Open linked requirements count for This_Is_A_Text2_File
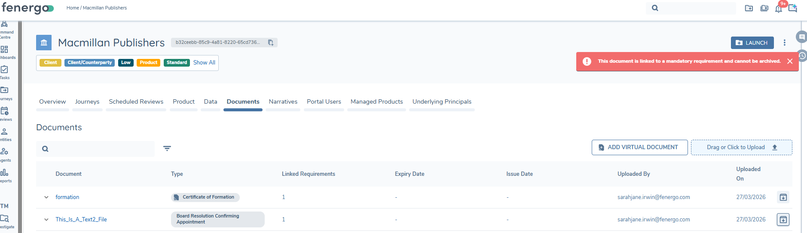Viewport: 807px width, 233px height. (284, 220)
